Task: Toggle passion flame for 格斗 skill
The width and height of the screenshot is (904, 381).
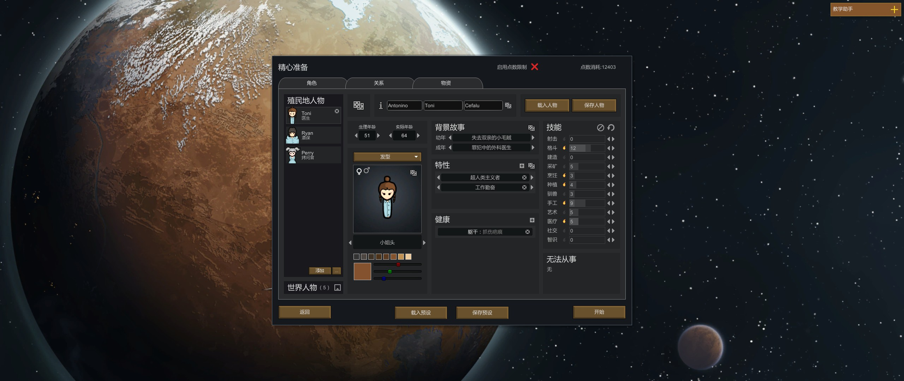Action: click(x=564, y=148)
